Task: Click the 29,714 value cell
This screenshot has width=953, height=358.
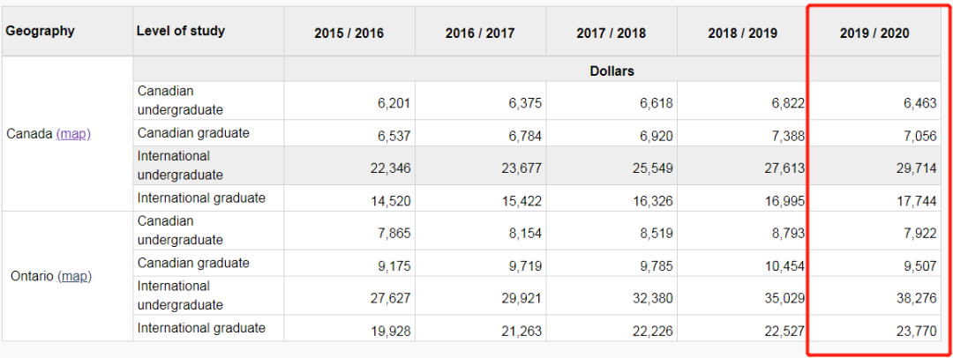Action: pos(914,168)
